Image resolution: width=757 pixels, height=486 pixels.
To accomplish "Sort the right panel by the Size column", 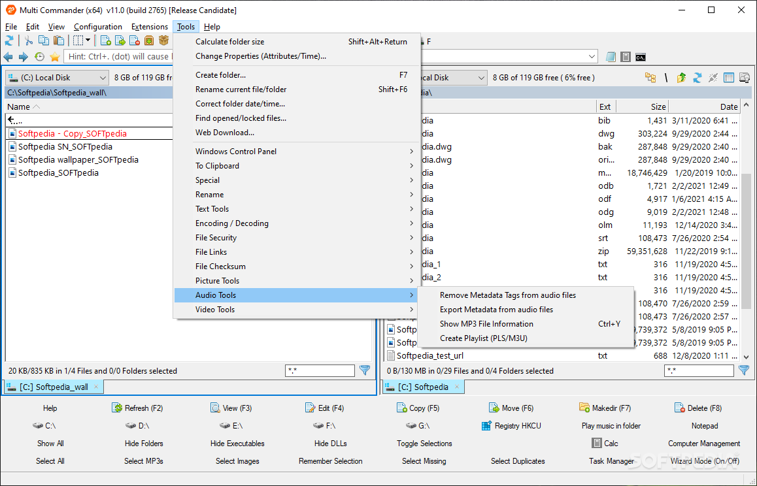I will 643,106.
